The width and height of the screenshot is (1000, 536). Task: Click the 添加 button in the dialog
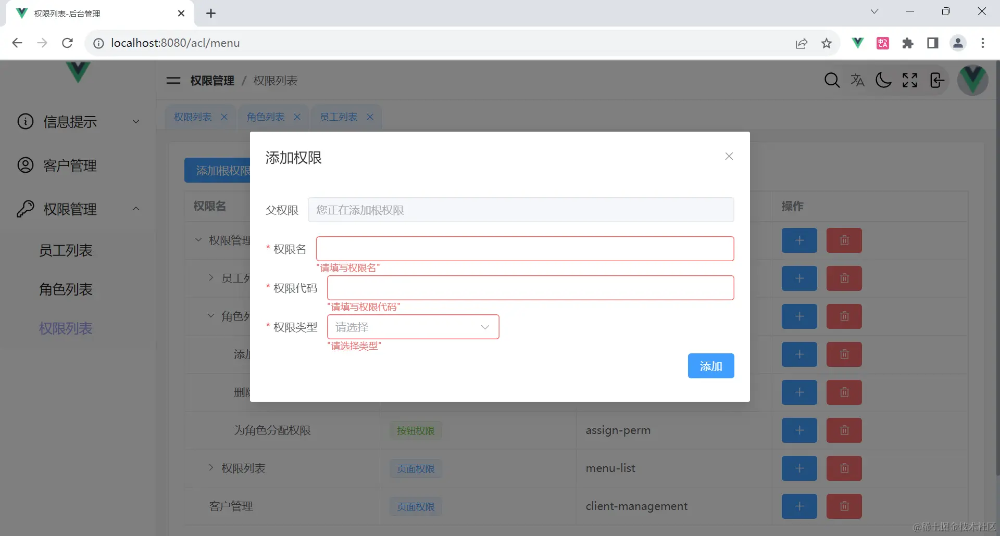(710, 366)
